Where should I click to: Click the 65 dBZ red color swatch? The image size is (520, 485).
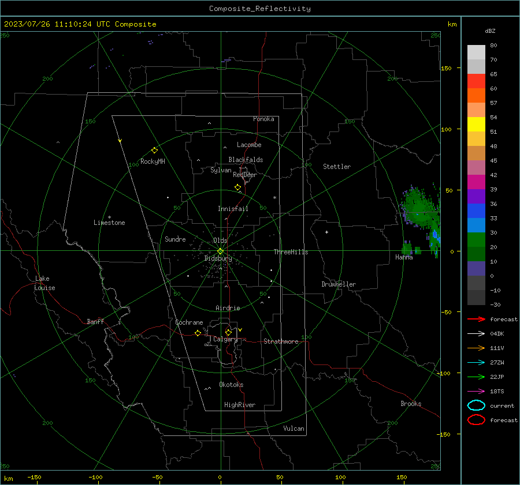pyautogui.click(x=476, y=81)
